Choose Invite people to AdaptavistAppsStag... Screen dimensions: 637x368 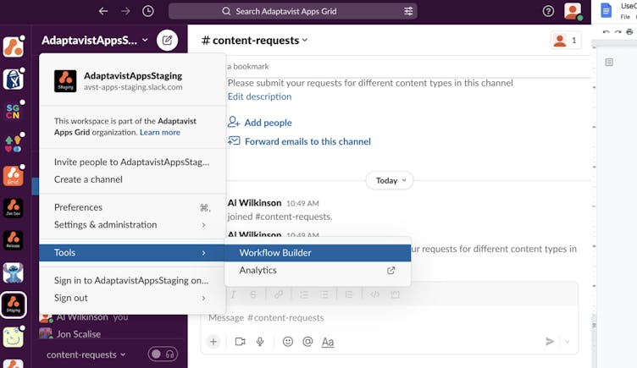click(131, 162)
